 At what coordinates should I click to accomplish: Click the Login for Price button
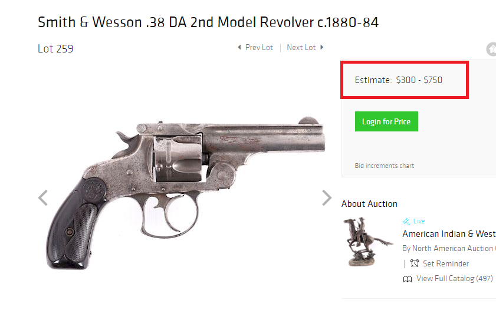tap(386, 121)
